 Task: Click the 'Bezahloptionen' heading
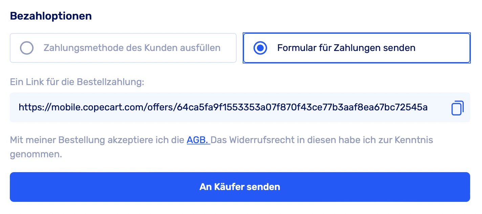coord(51,16)
